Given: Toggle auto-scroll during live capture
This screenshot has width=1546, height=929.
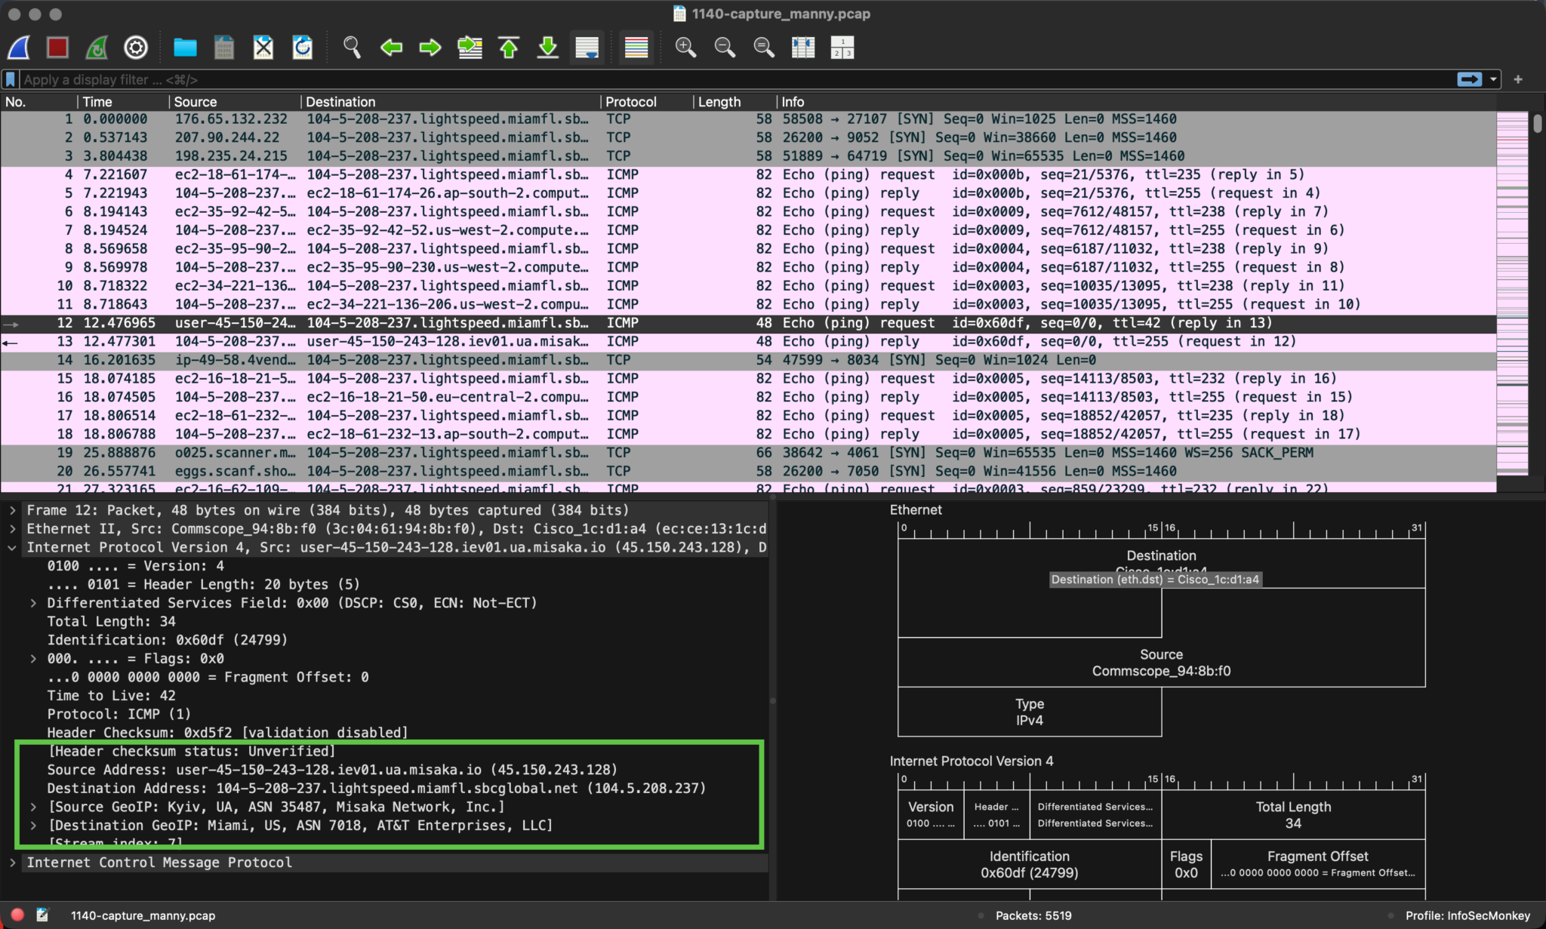Looking at the screenshot, I should 587,48.
